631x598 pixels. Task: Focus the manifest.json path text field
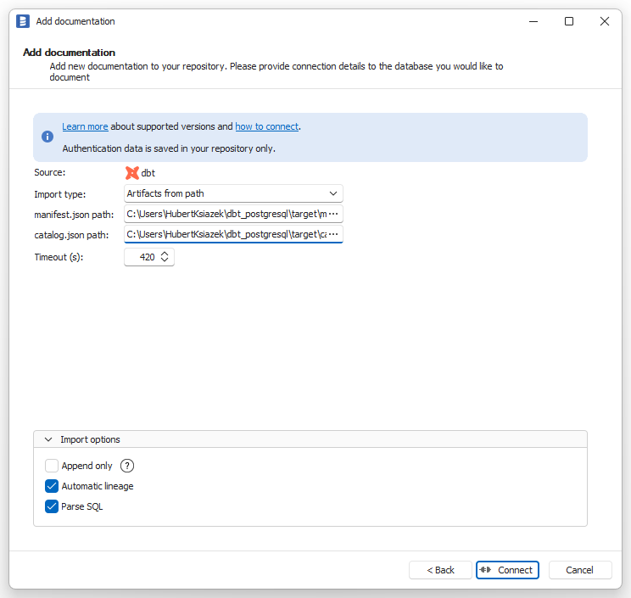coord(226,214)
